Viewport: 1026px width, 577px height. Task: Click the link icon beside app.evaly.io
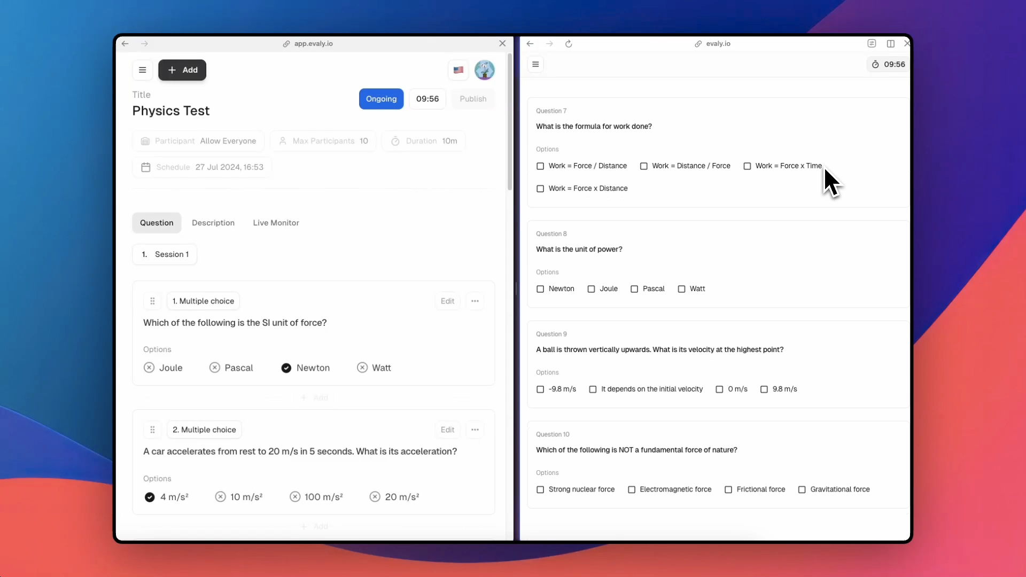(286, 44)
